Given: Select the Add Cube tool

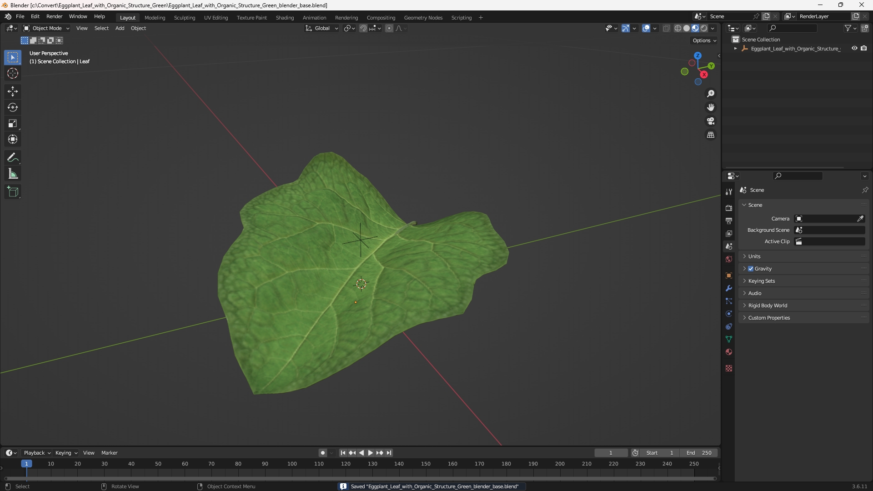Looking at the screenshot, I should [13, 192].
